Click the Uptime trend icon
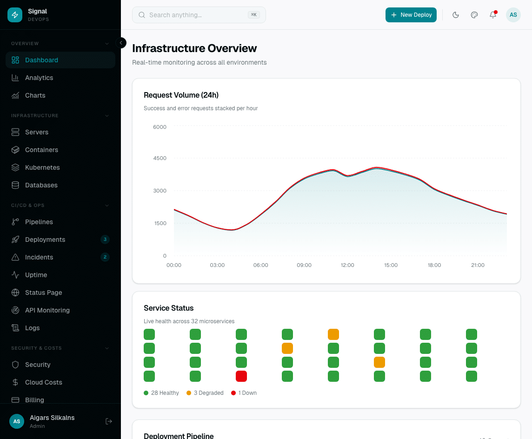Image resolution: width=532 pixels, height=439 pixels. 15,275
